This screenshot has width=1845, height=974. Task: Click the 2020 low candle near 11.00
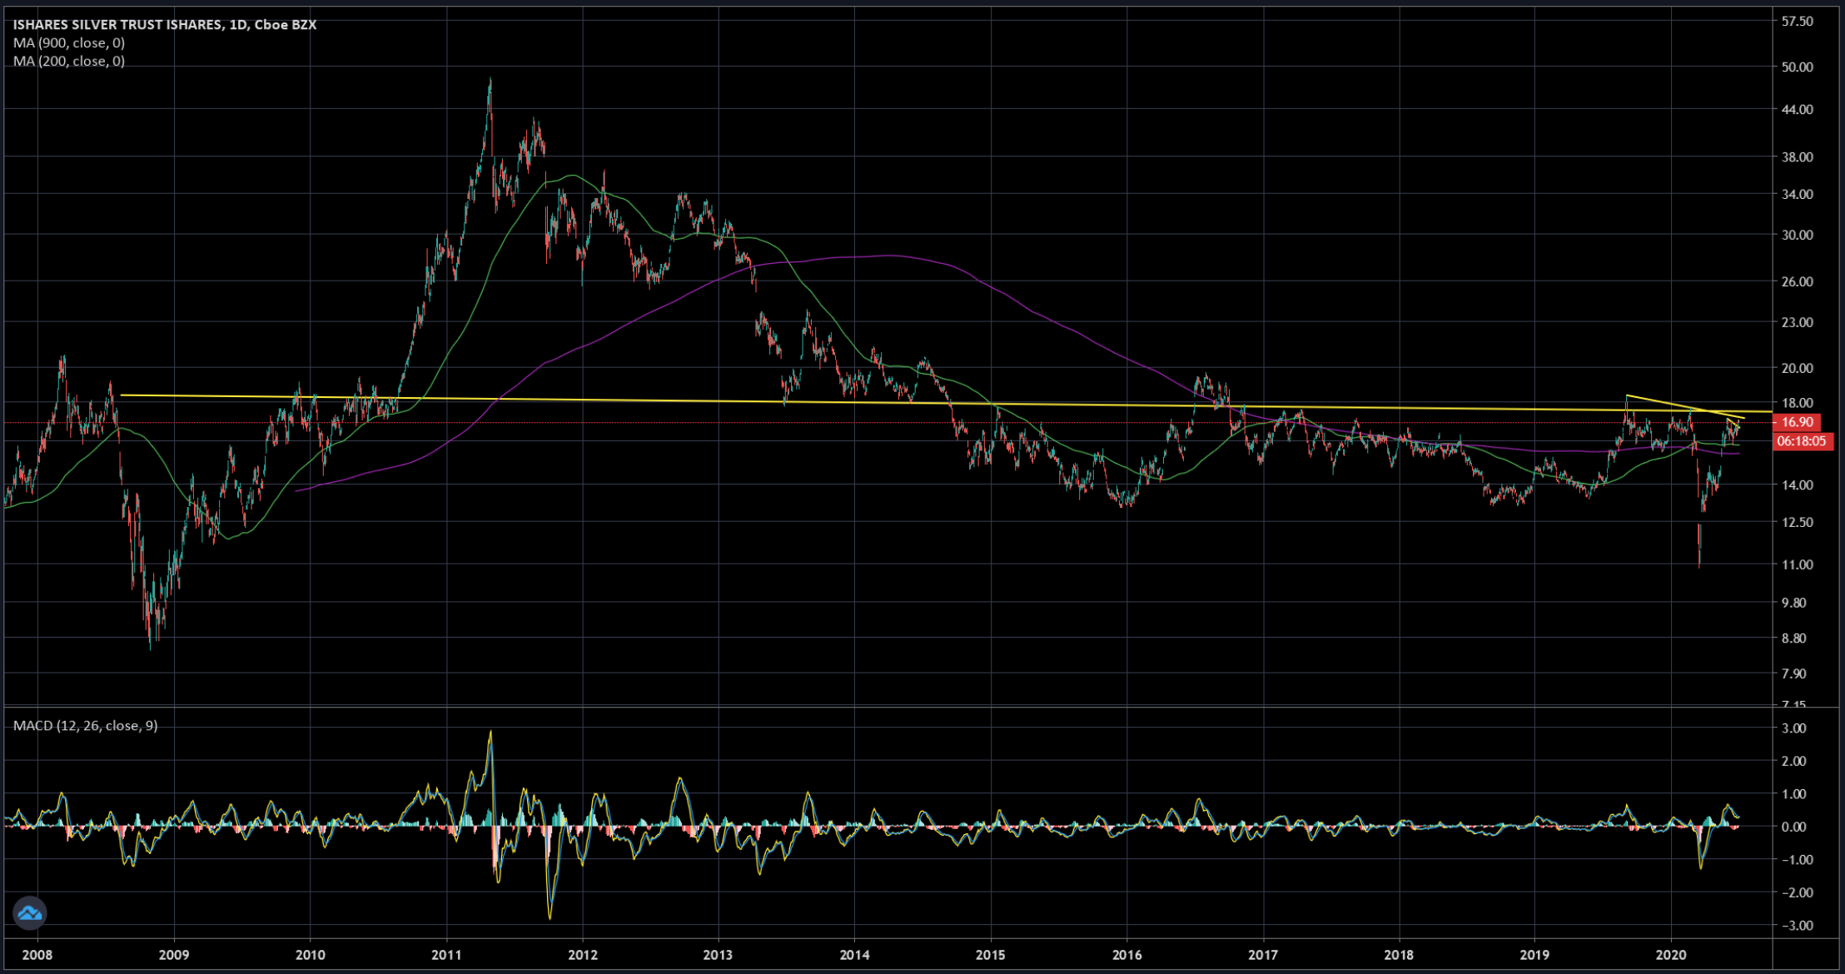[x=1698, y=546]
